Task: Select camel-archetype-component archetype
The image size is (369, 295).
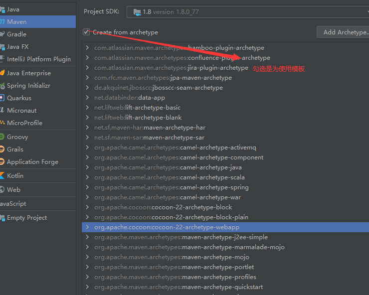Action: [225, 157]
